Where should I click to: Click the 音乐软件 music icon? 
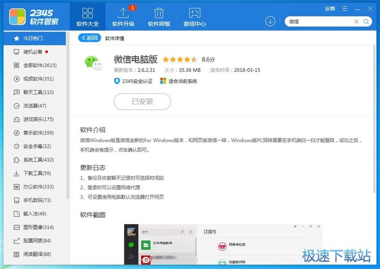click(17, 132)
